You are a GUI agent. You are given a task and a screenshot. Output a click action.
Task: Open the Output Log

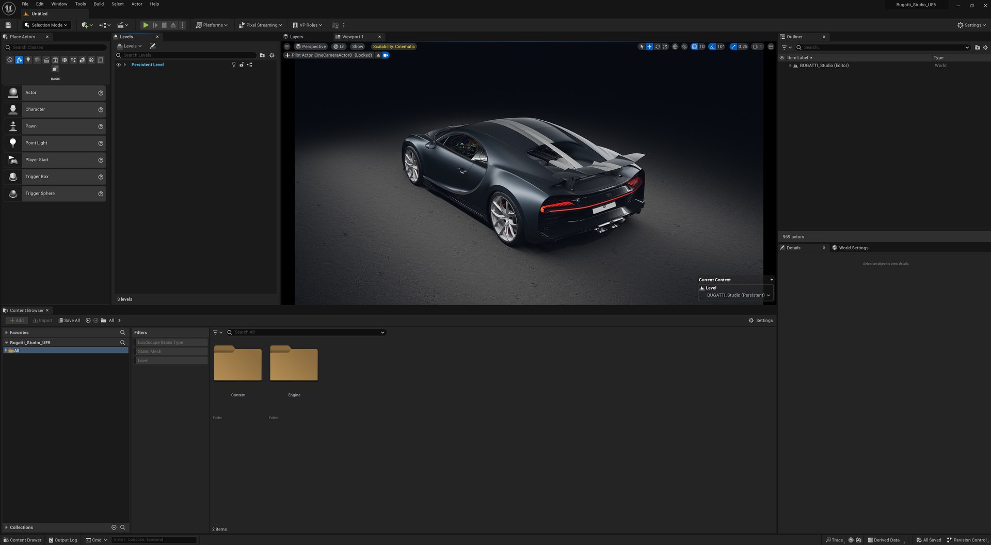pos(63,540)
